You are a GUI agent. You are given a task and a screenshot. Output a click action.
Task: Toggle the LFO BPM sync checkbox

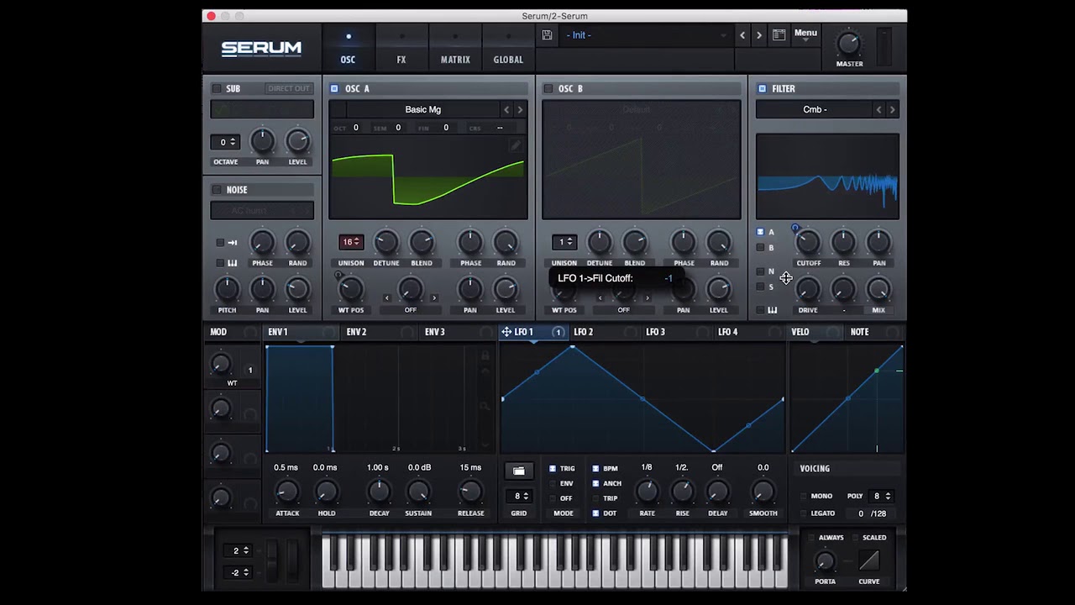tap(595, 469)
